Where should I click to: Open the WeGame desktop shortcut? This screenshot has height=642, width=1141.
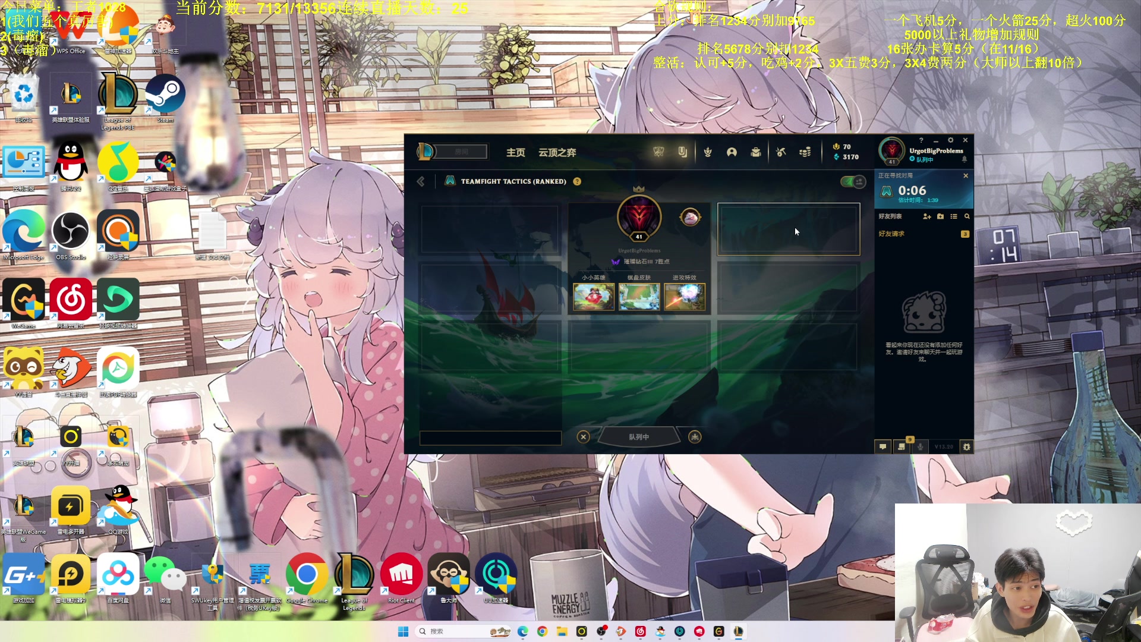pyautogui.click(x=23, y=304)
